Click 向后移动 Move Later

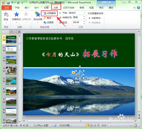[x=95, y=23]
